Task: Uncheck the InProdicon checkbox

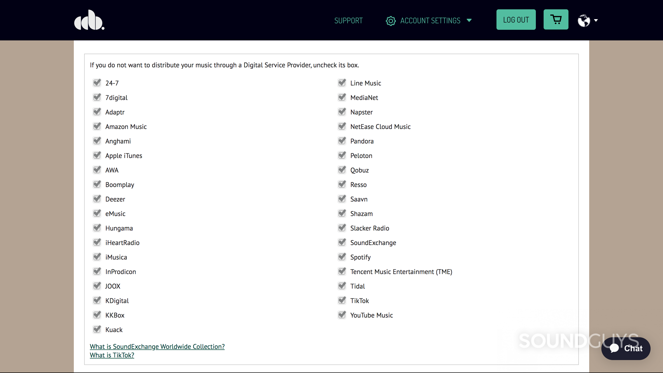Action: 97,271
